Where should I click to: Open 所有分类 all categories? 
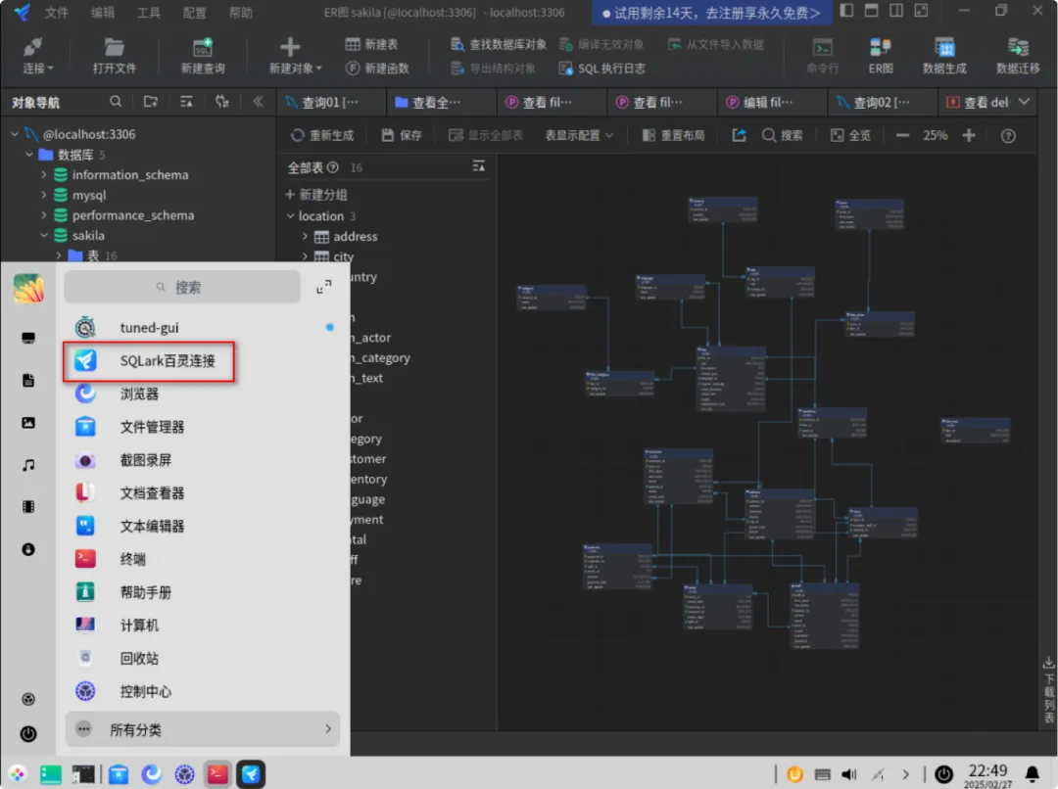coord(203,729)
